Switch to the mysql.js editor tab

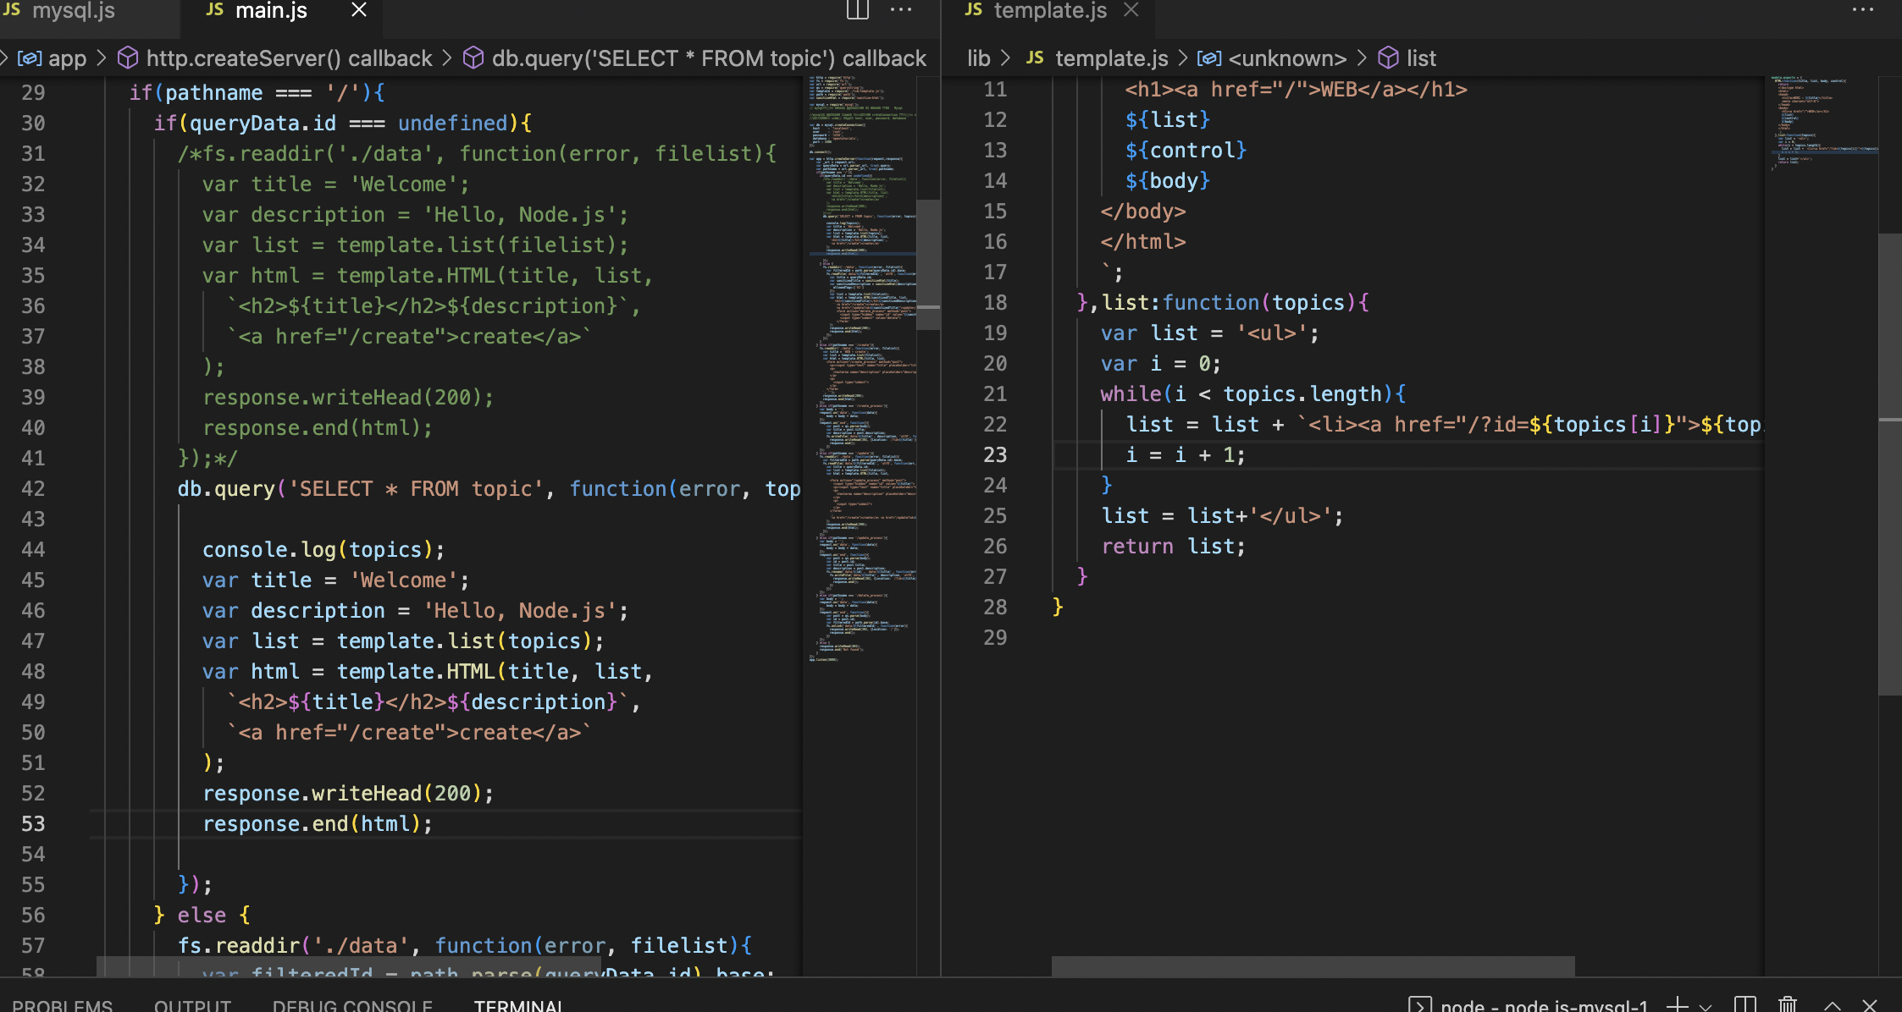(59, 11)
